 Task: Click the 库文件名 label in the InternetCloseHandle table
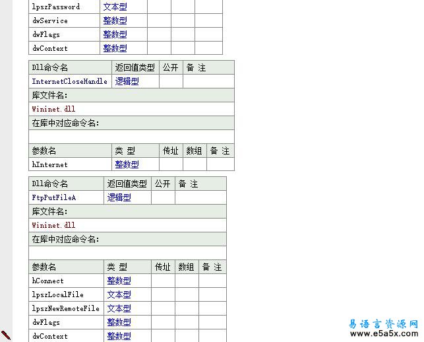tap(49, 95)
